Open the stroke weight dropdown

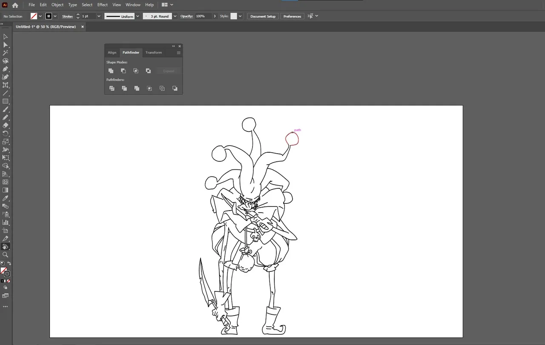click(x=99, y=16)
